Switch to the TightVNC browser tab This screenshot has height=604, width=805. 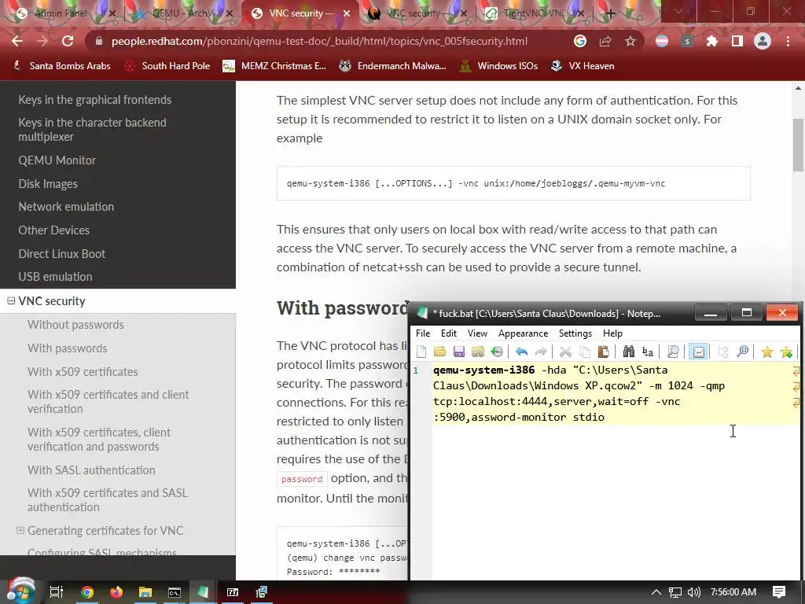pos(534,13)
